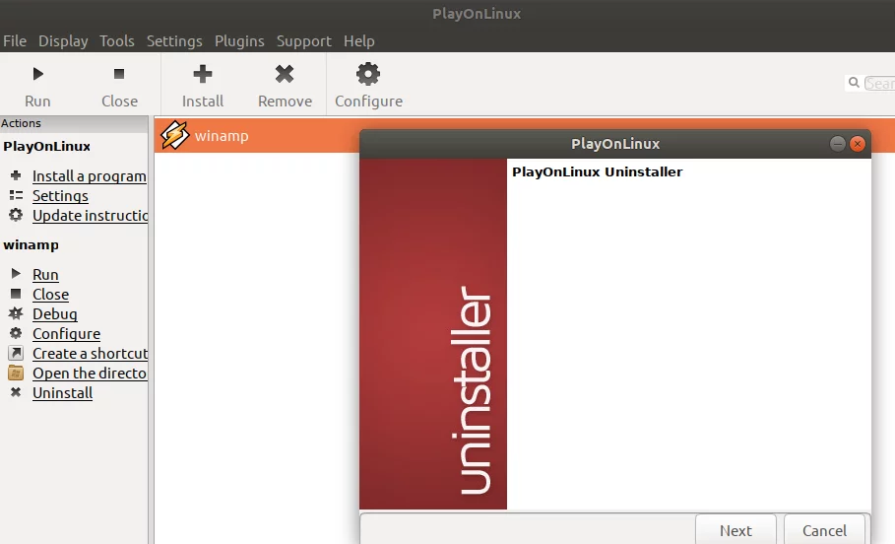Click Next in the uninstaller dialog
Viewport: 895px width, 544px height.
[x=735, y=530]
